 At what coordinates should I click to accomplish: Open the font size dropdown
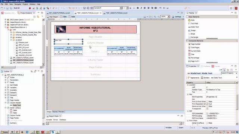pyautogui.click(x=127, y=8)
